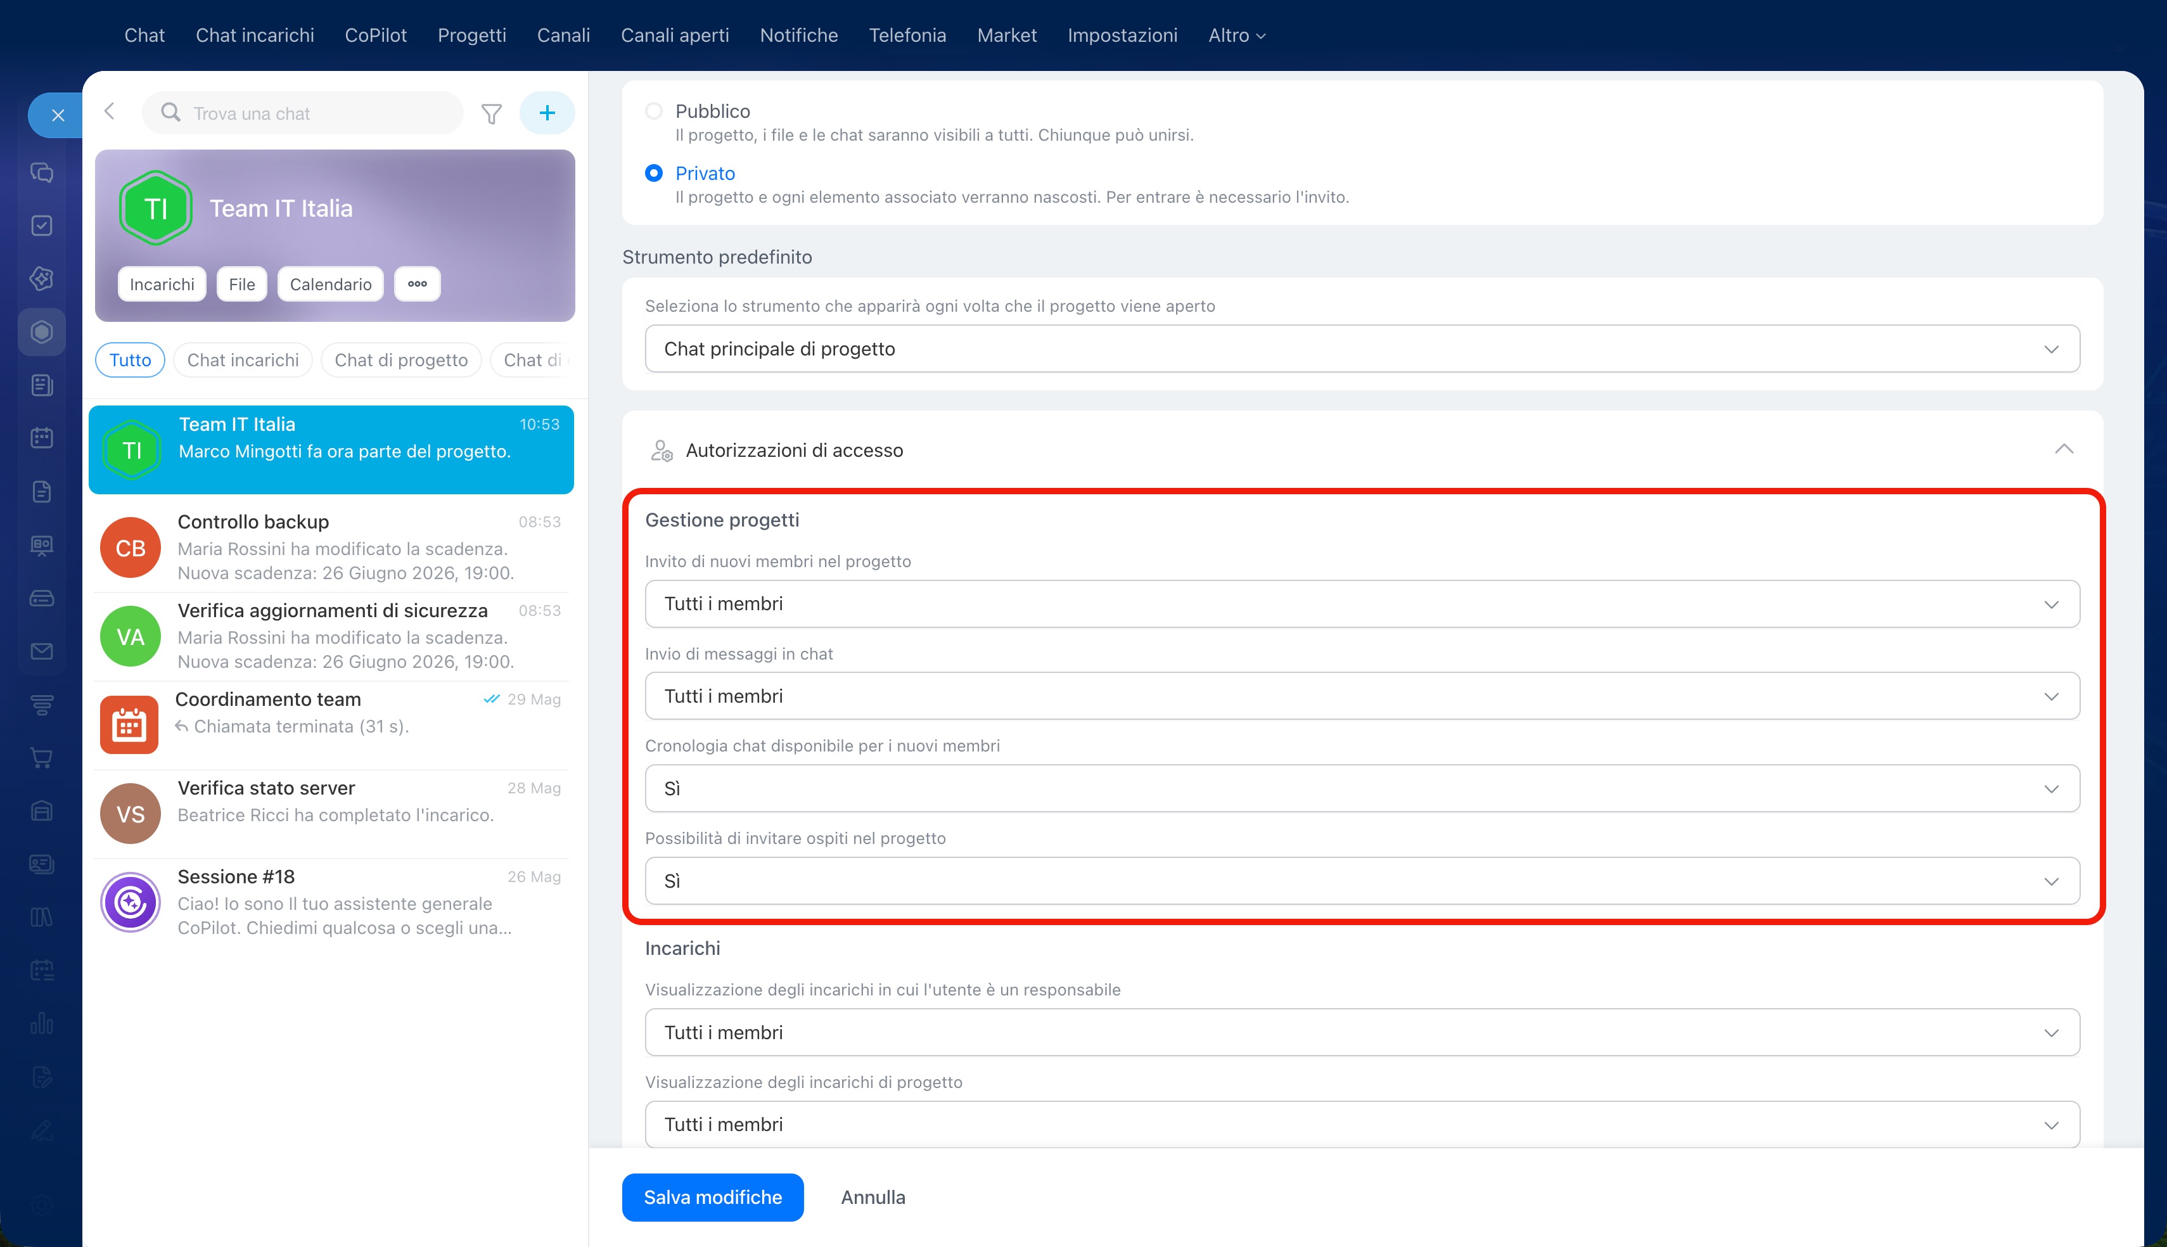This screenshot has width=2167, height=1247.
Task: Open the Team IT Italia chat row
Action: pos(331,450)
